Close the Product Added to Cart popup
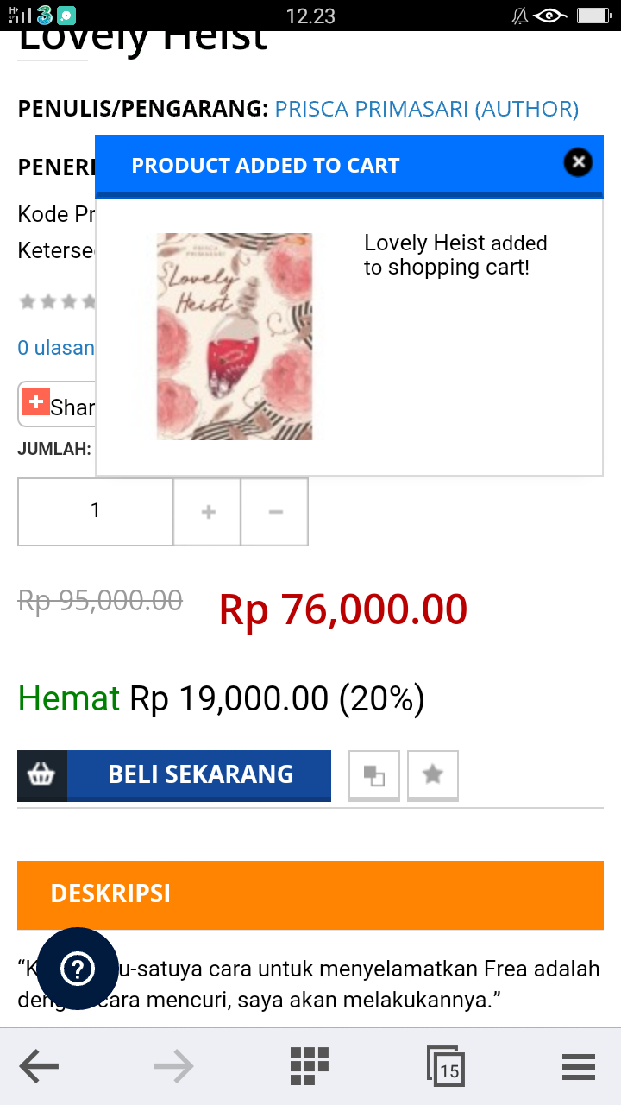 [579, 162]
